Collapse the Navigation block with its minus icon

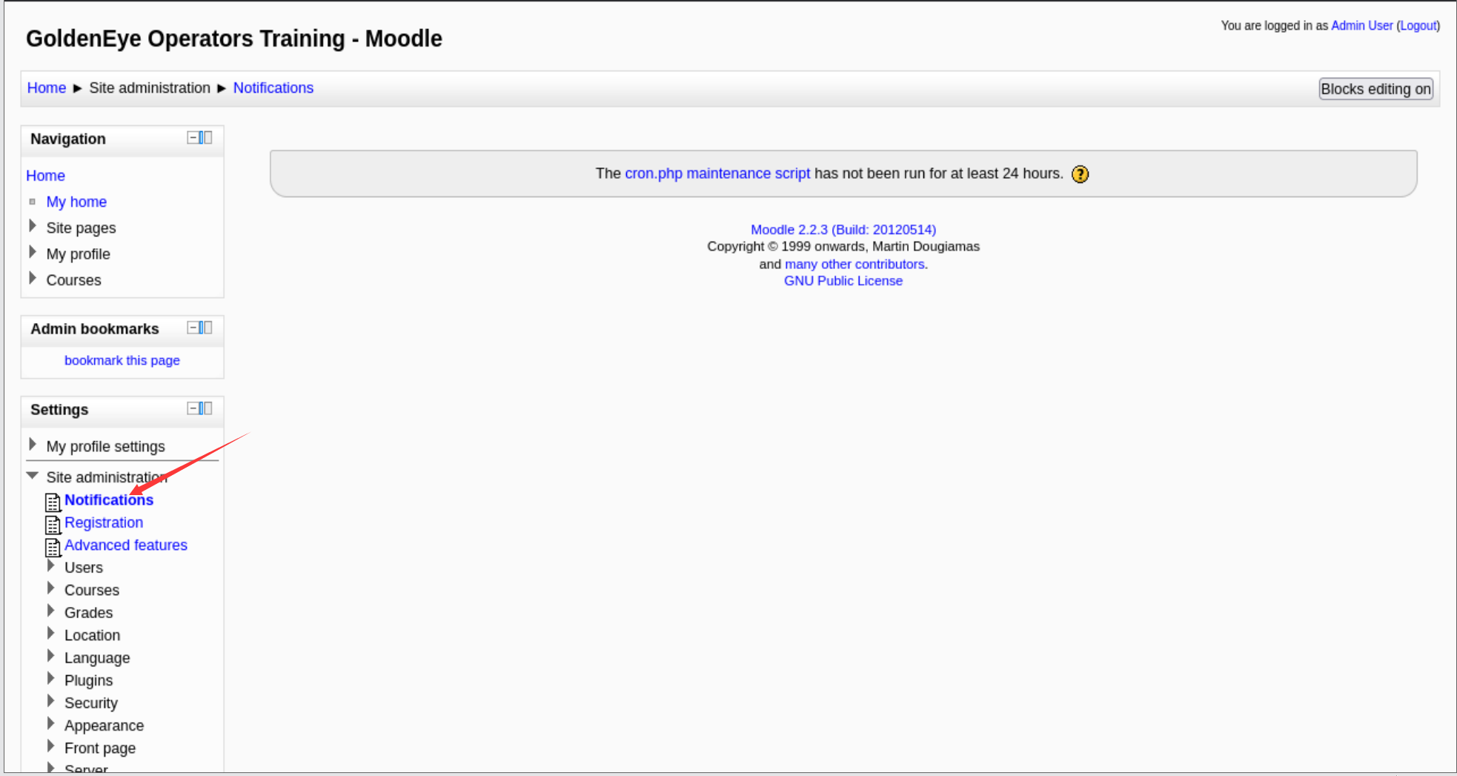(x=193, y=138)
